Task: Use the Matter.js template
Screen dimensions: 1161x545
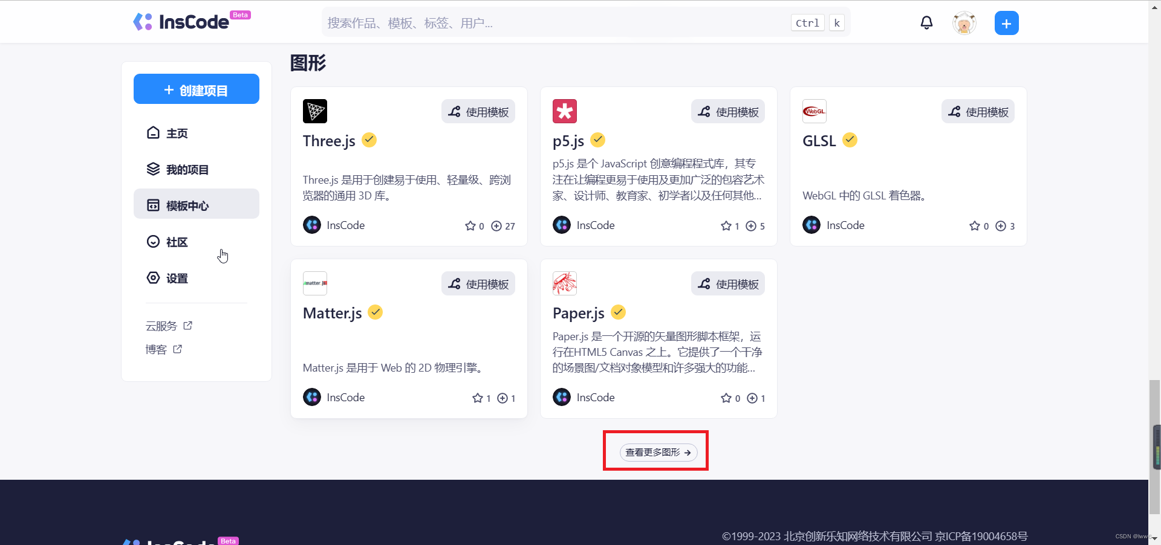Action: [478, 284]
